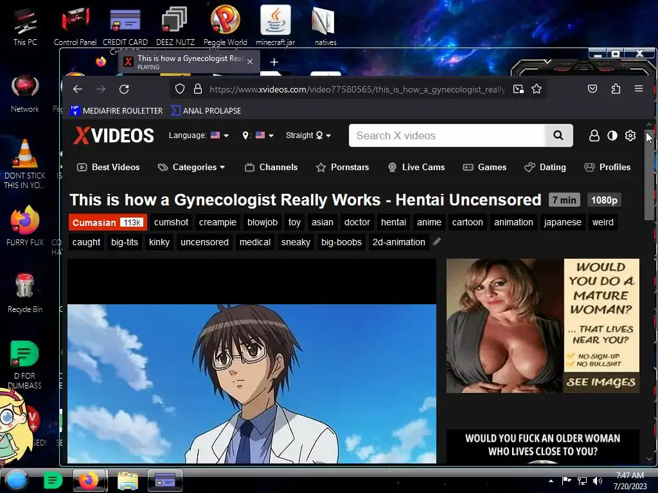Click the 7 min duration badge

click(x=564, y=200)
